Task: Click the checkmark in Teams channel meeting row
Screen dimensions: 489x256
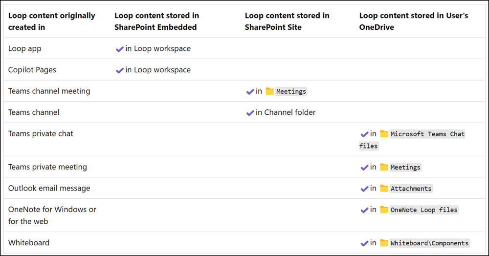Action: [250, 91]
